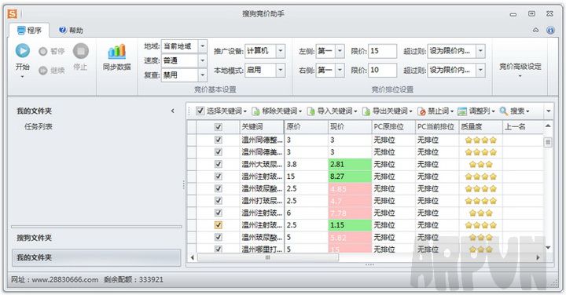Viewport: 566px width, 295px height.
Task: Open 禁止词 toolbar item
Action: (x=436, y=111)
